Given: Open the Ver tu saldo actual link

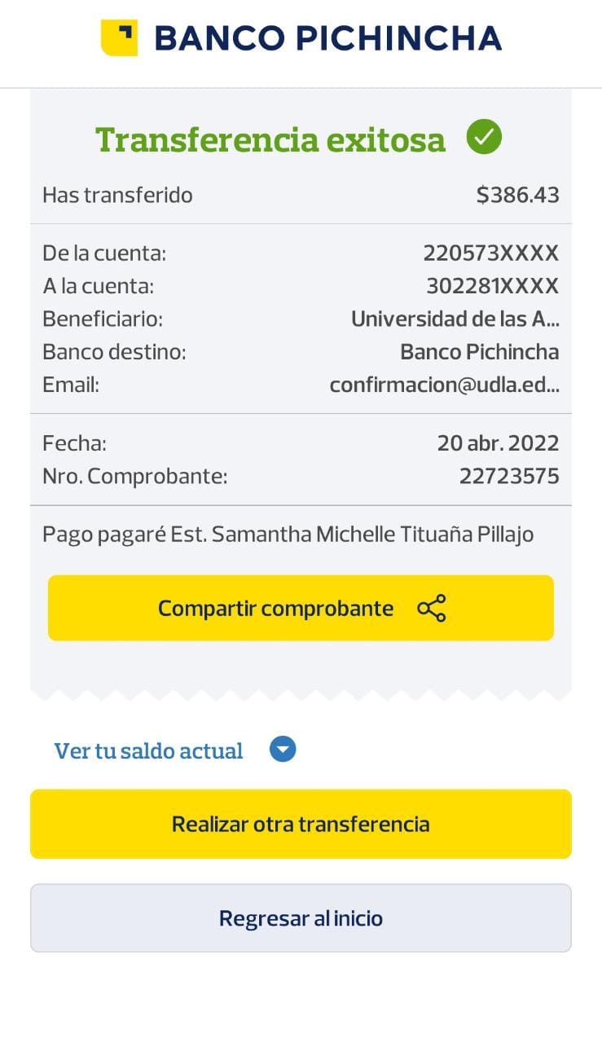Looking at the screenshot, I should pos(148,750).
